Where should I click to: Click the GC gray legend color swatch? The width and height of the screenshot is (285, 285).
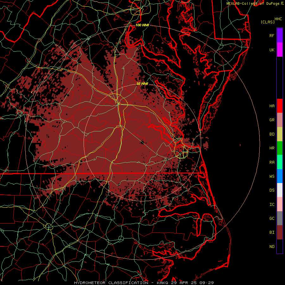click(280, 218)
